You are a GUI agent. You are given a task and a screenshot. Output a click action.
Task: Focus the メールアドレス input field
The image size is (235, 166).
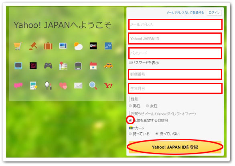point(175,24)
